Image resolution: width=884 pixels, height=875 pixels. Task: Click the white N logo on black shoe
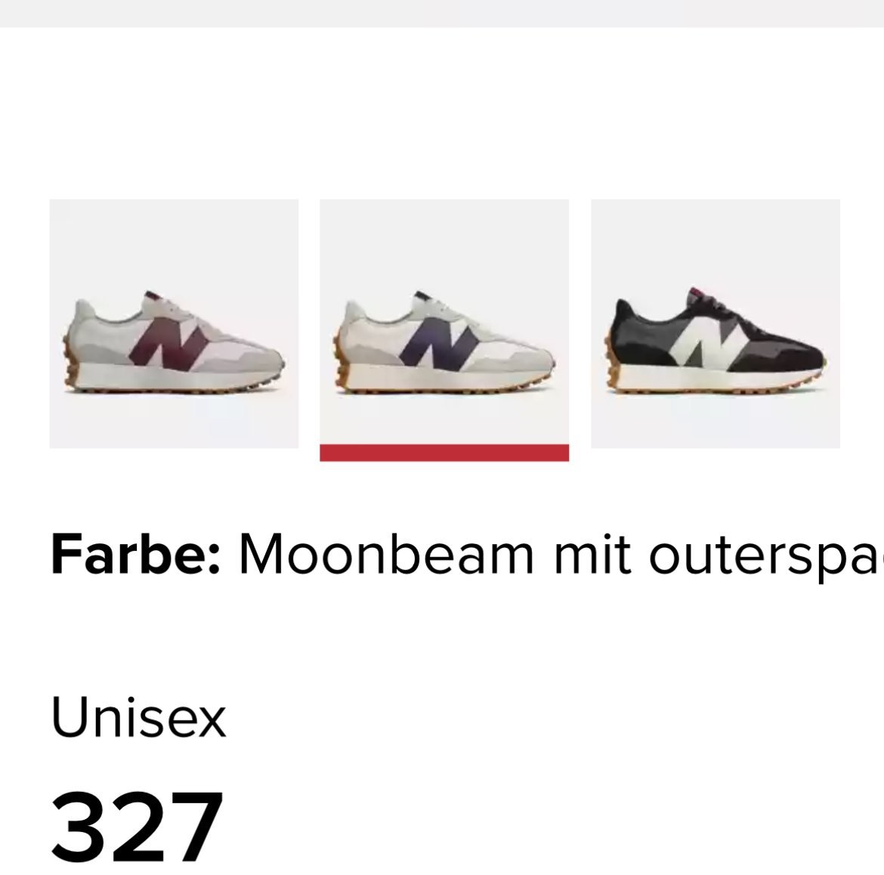(709, 342)
